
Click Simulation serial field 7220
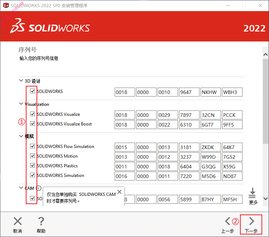tap(189, 176)
